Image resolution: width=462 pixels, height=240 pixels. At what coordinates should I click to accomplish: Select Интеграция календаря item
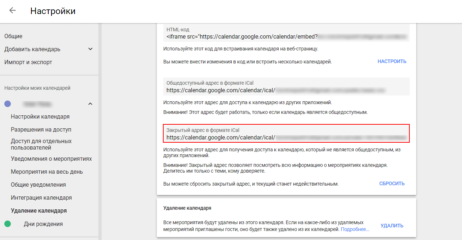[41, 197]
